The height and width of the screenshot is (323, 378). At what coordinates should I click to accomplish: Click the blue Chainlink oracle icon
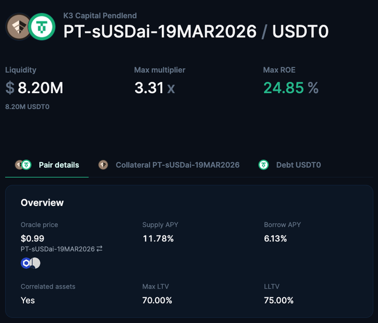point(26,263)
